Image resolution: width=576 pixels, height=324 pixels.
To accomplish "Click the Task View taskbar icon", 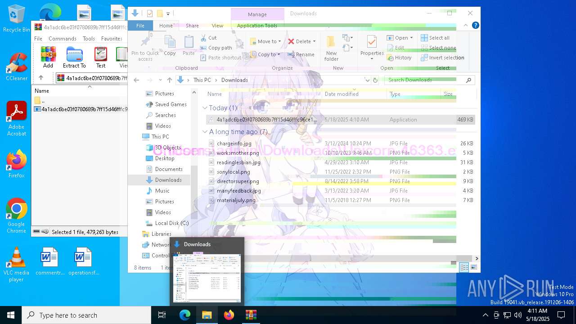I will click(162, 315).
